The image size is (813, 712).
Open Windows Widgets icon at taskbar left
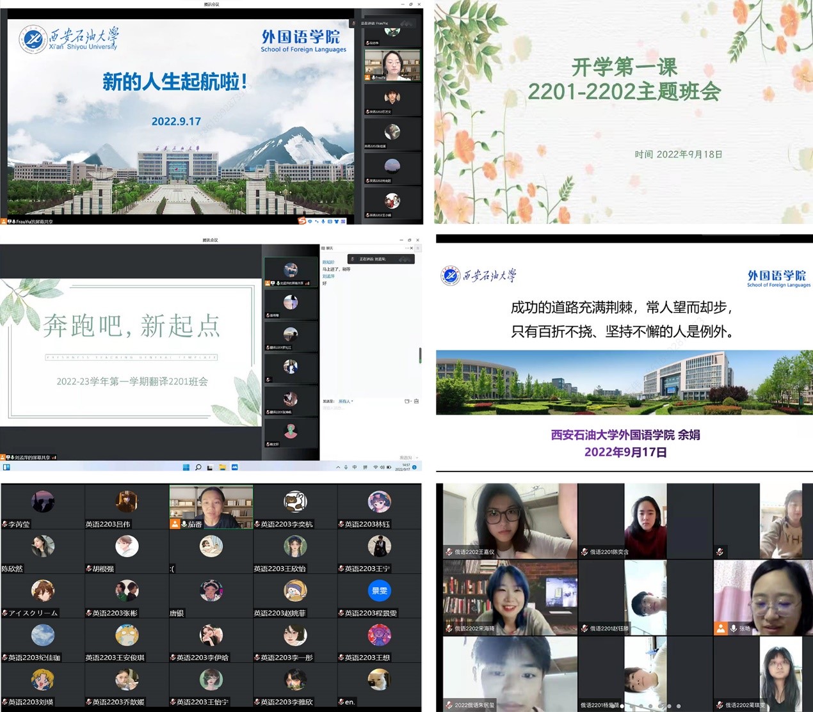tap(6, 468)
